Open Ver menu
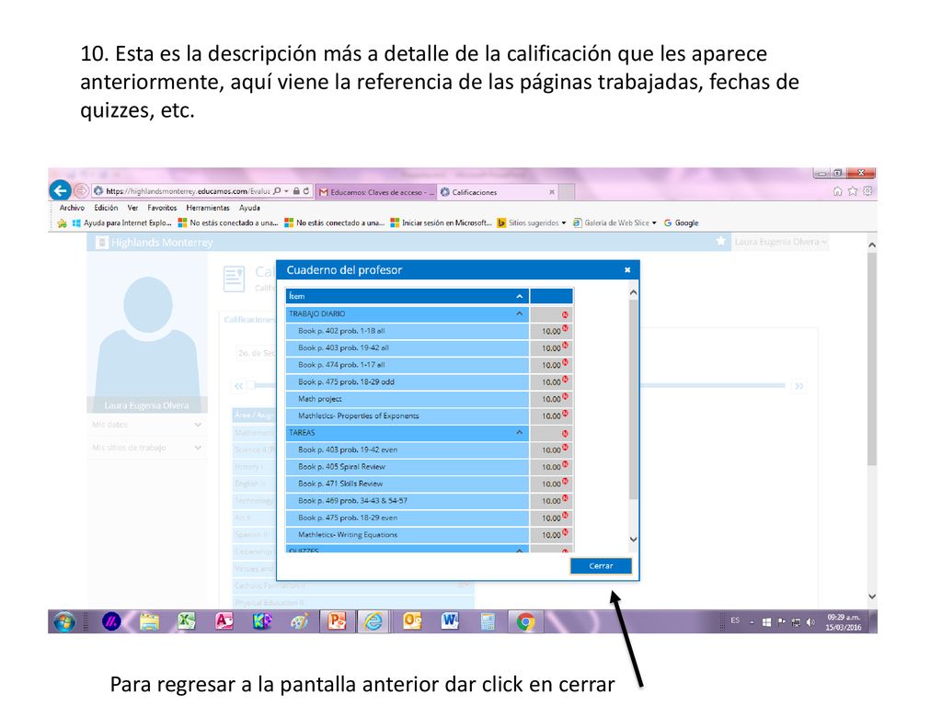The height and width of the screenshot is (706, 942). 132,208
